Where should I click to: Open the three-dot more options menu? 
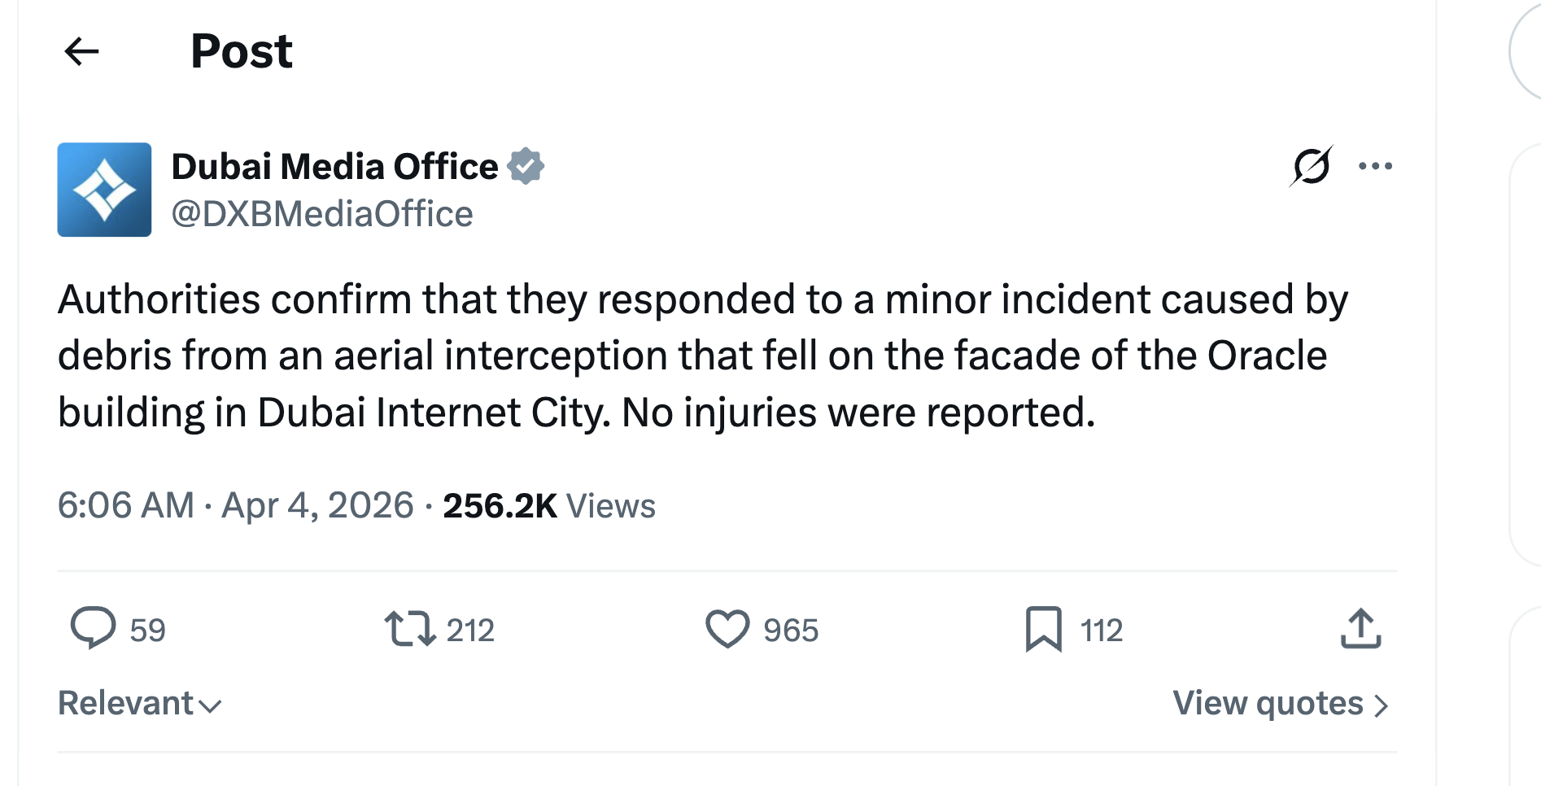[x=1375, y=167]
